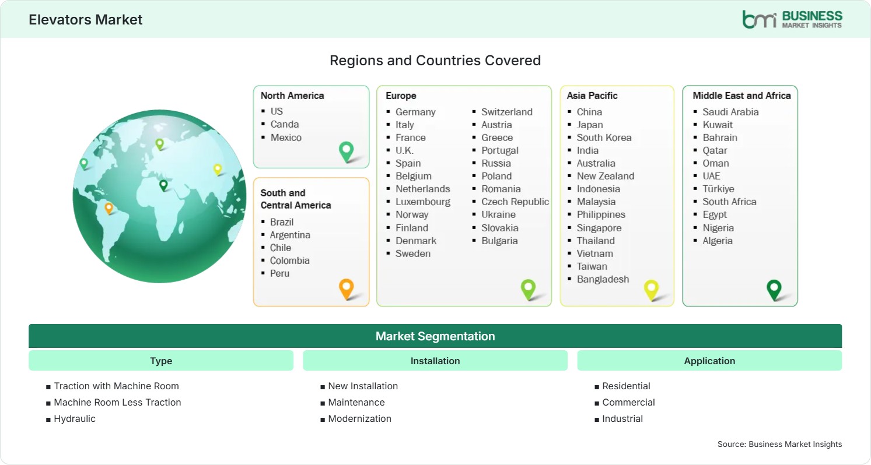Click New Zealand in Asia Pacific list

click(x=606, y=176)
